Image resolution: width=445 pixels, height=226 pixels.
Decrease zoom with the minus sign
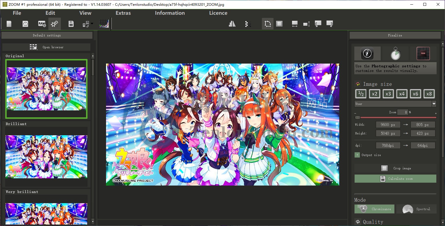pyautogui.click(x=355, y=114)
